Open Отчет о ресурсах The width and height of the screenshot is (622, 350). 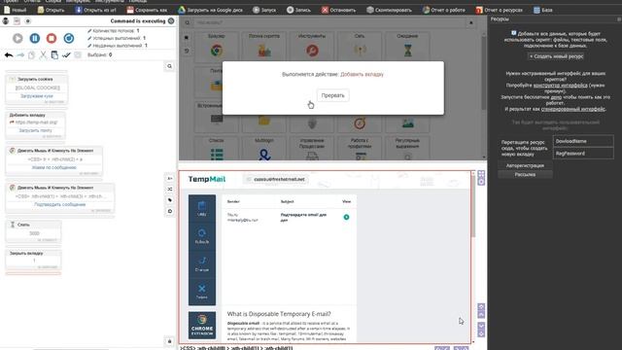(x=499, y=10)
